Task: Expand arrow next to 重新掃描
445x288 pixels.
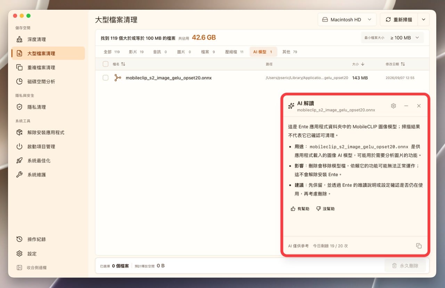Action: tap(423, 19)
